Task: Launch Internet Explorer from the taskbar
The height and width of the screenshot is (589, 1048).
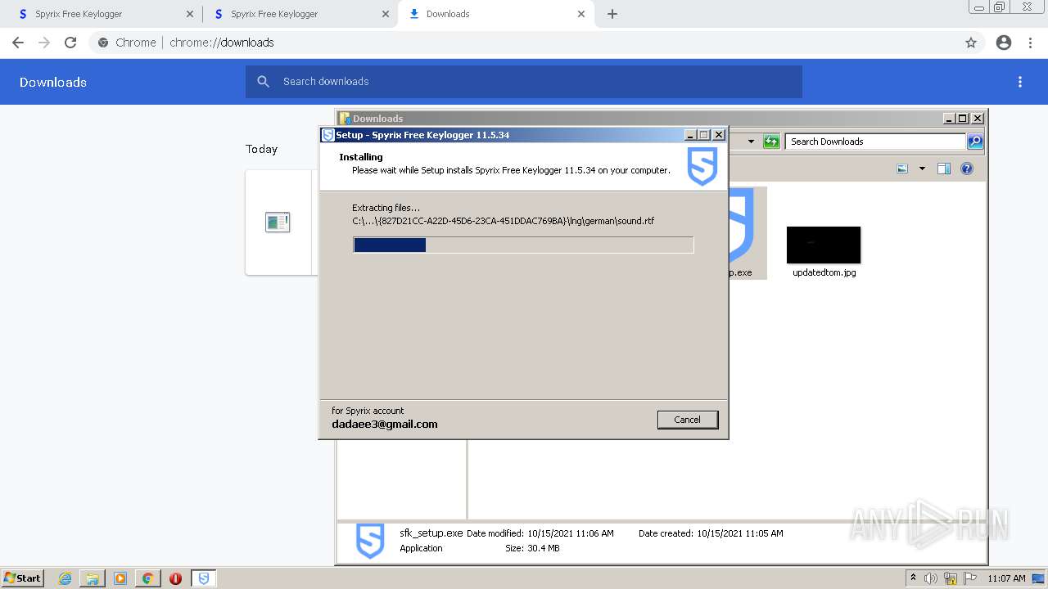Action: click(x=65, y=578)
